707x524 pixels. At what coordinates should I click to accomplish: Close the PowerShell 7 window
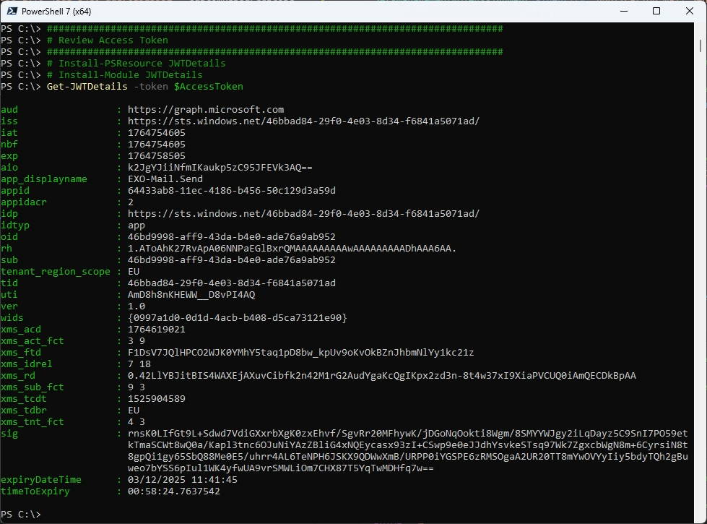point(689,12)
